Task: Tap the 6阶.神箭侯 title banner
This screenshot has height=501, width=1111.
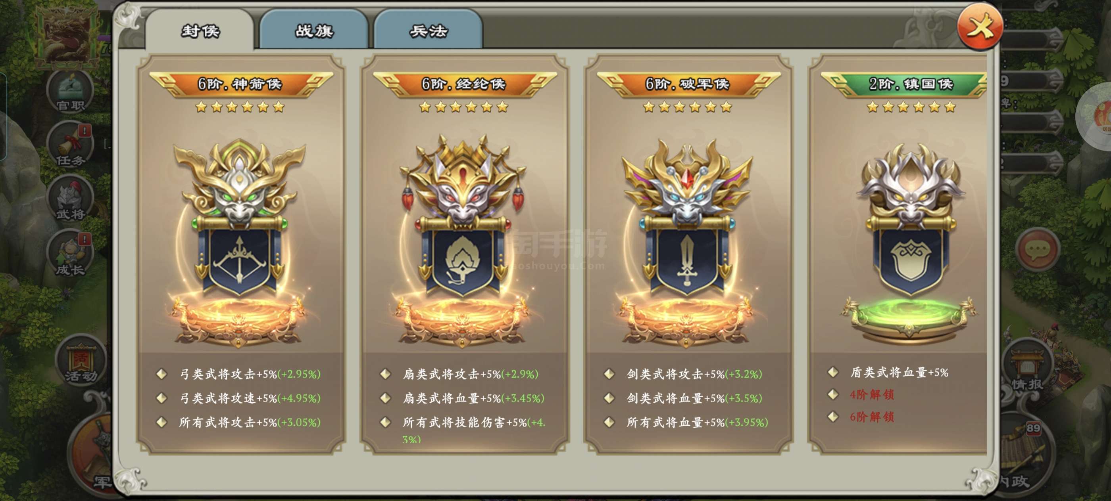Action: pos(240,84)
